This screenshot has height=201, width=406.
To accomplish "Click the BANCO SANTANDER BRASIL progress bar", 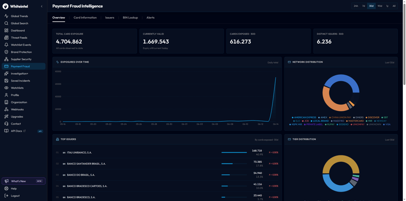I will point(234,164).
